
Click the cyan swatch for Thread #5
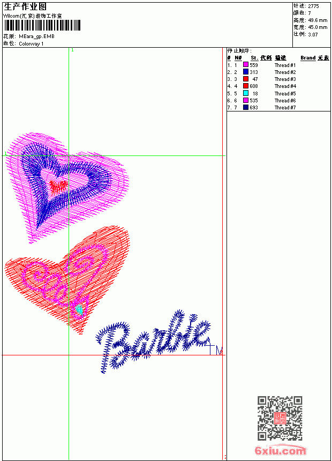point(246,93)
